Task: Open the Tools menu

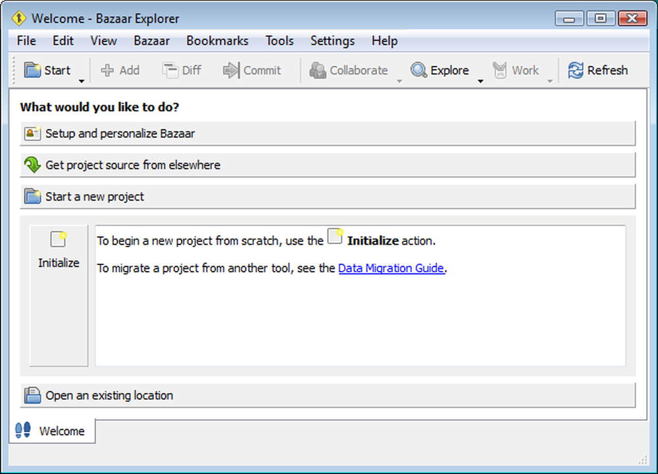Action: [280, 41]
